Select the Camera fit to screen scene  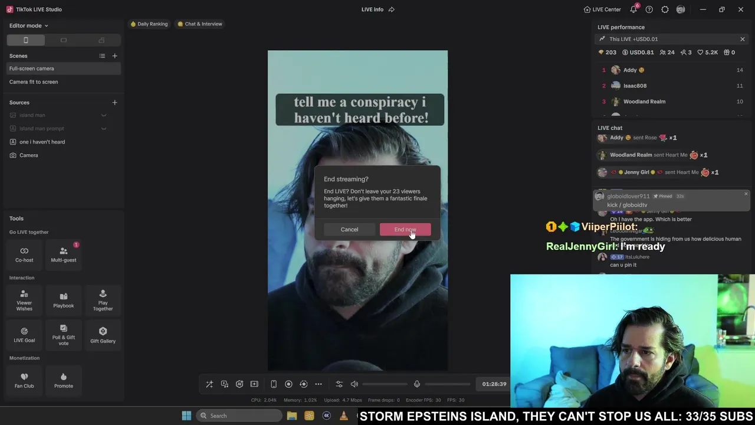pos(63,82)
